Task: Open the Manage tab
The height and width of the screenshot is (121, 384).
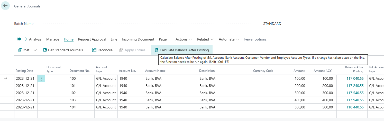Action: pyautogui.click(x=53, y=39)
